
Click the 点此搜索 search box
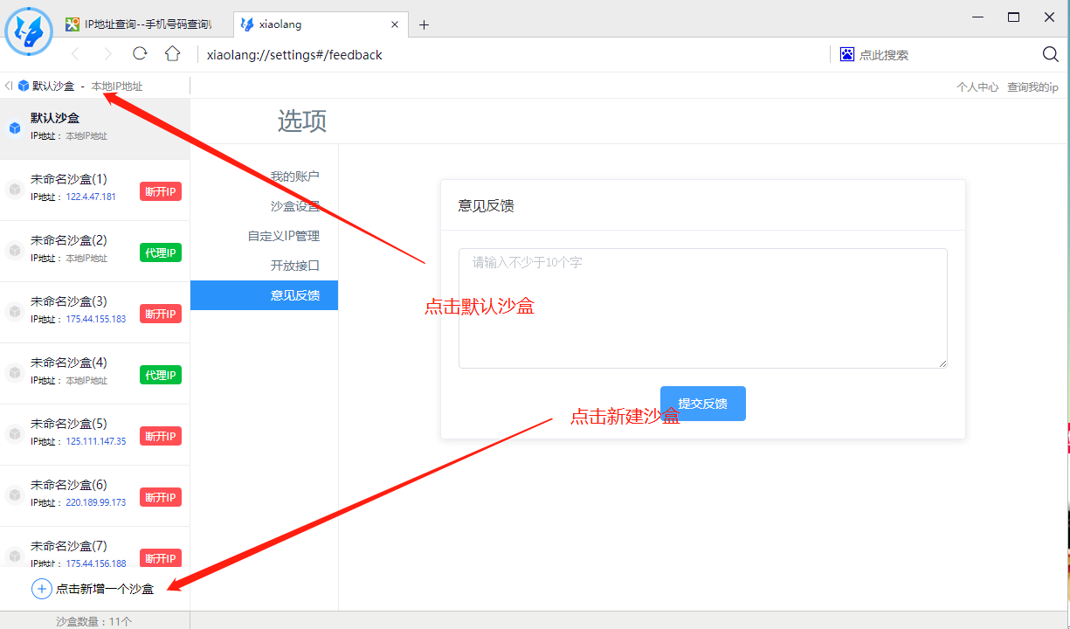coord(884,54)
